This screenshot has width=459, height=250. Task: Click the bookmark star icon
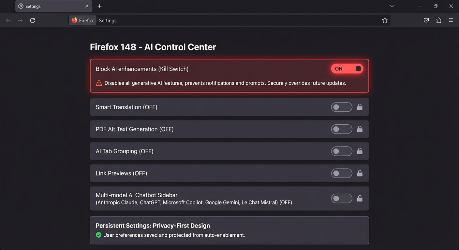pyautogui.click(x=385, y=21)
